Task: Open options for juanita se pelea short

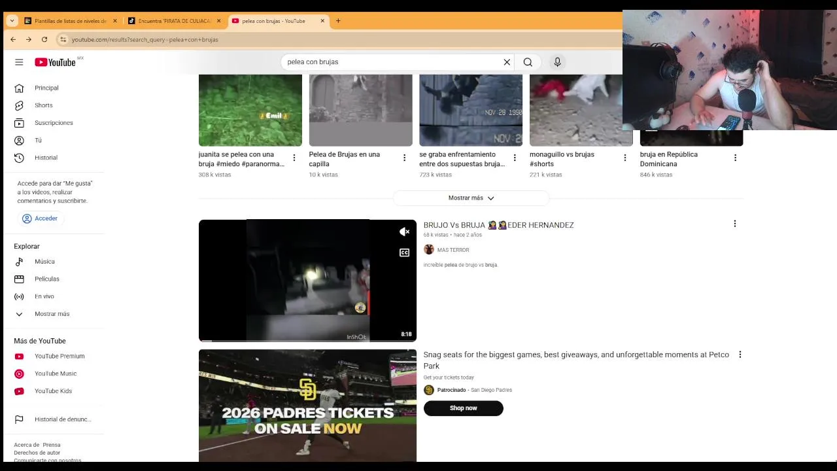Action: click(294, 158)
